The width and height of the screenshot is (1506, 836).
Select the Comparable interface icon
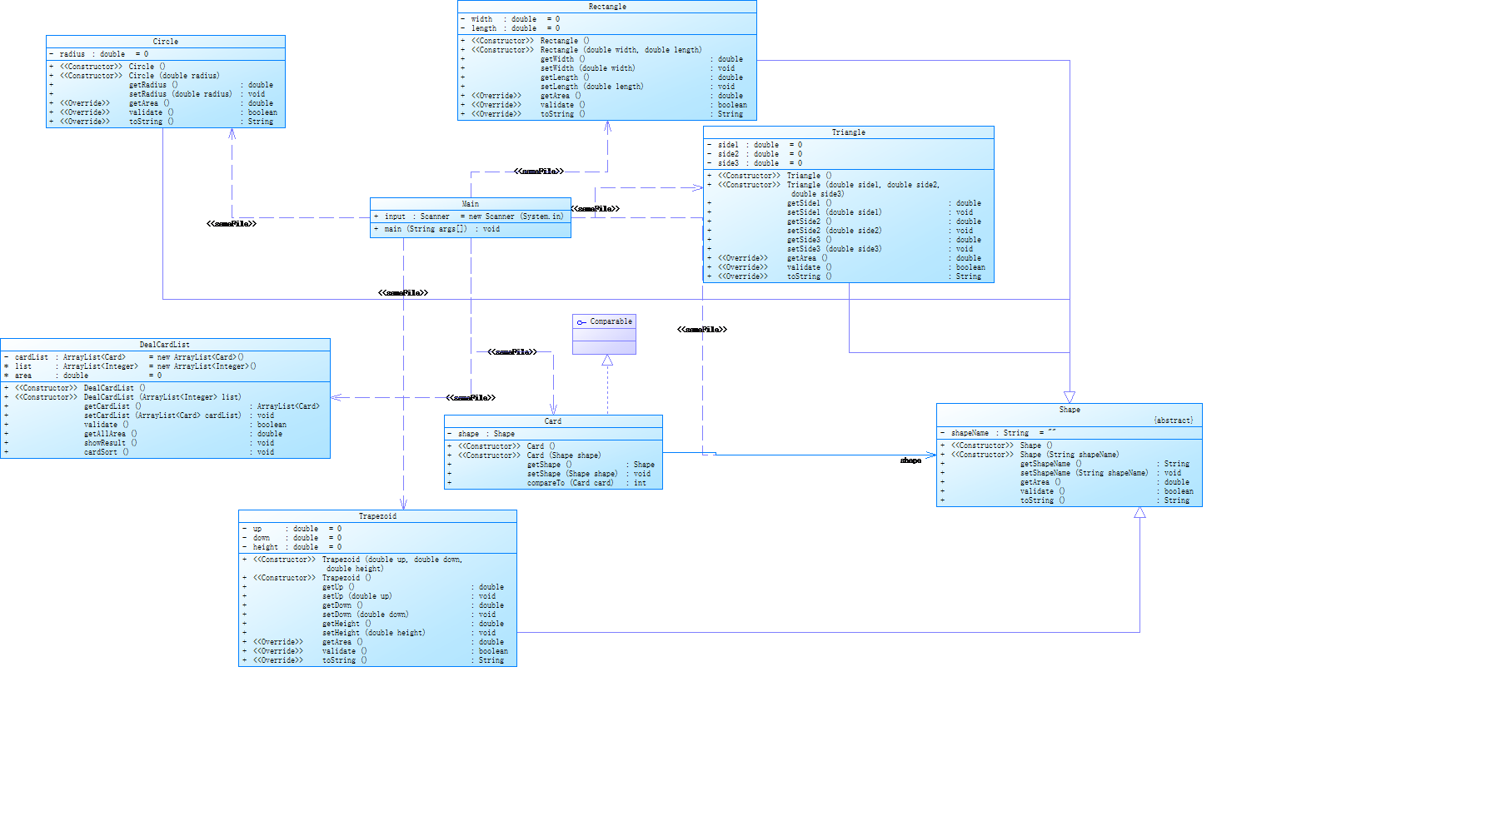point(581,322)
